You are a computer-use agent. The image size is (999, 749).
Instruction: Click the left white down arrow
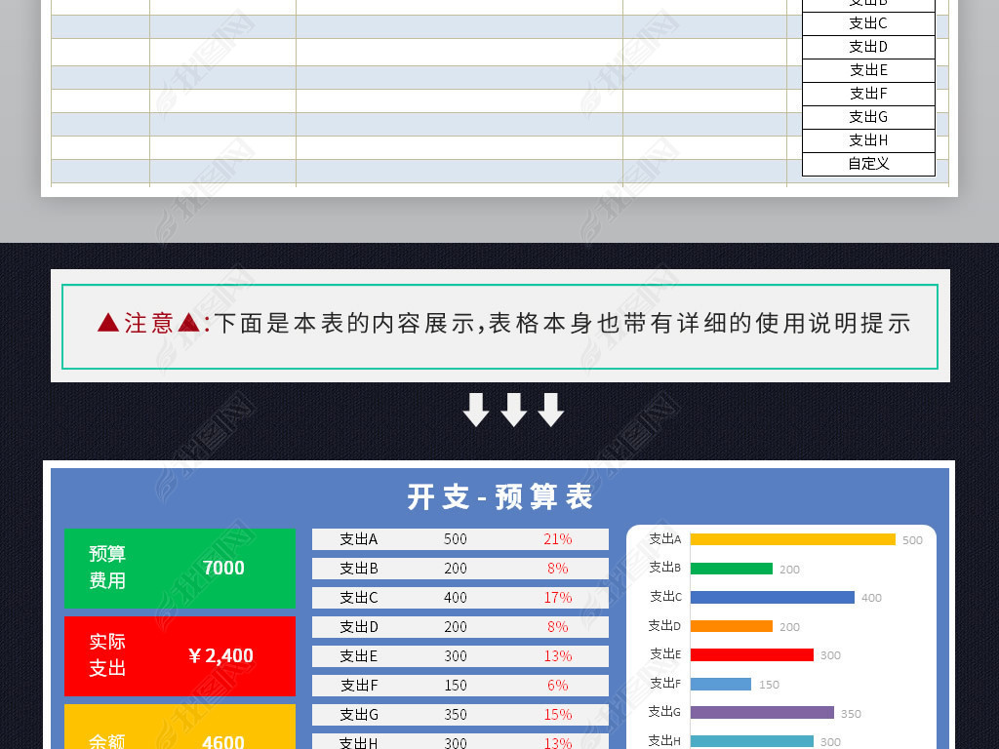click(x=476, y=410)
